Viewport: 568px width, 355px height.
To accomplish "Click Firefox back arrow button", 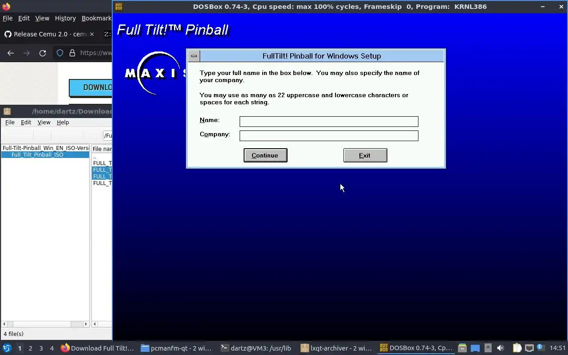I will 11,53.
